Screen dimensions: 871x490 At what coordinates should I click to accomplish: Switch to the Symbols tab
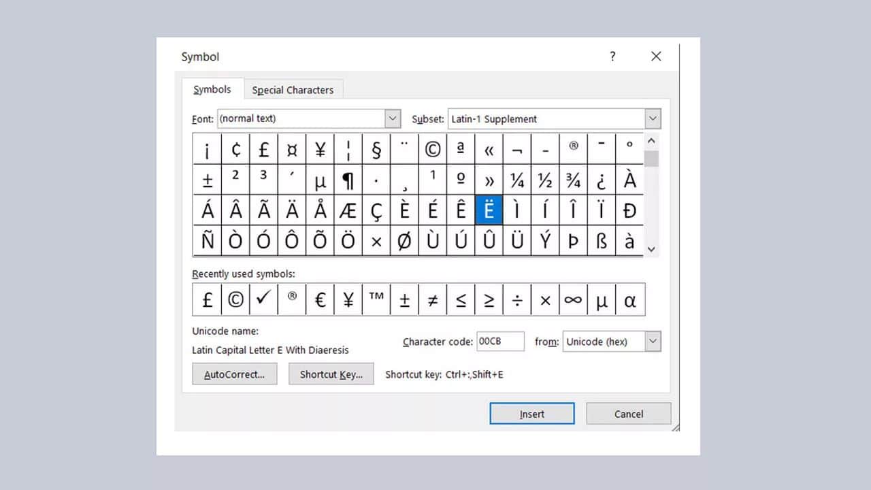click(212, 88)
